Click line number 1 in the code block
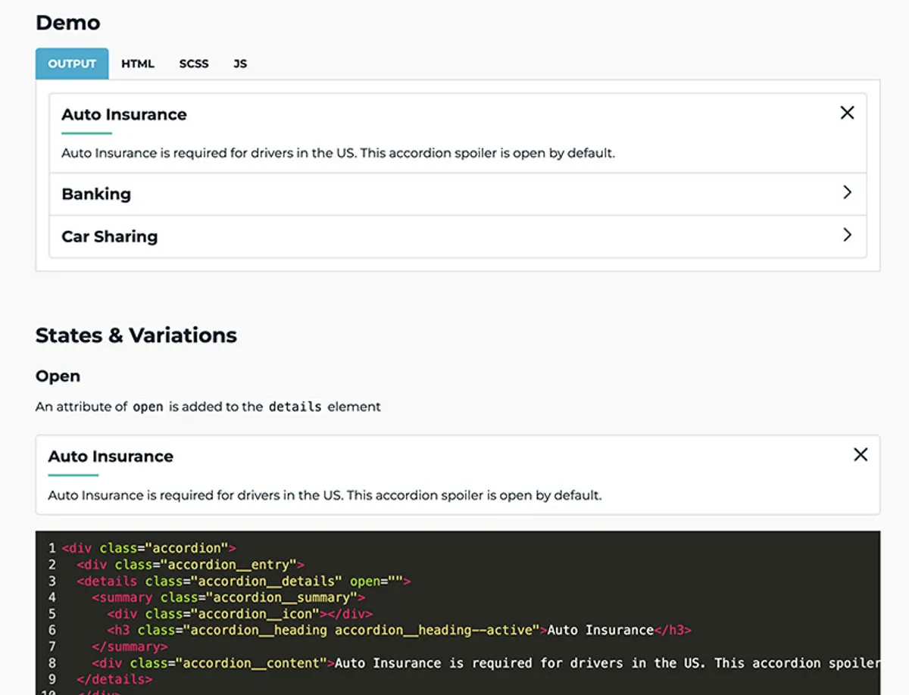Image resolution: width=909 pixels, height=695 pixels. tap(52, 548)
